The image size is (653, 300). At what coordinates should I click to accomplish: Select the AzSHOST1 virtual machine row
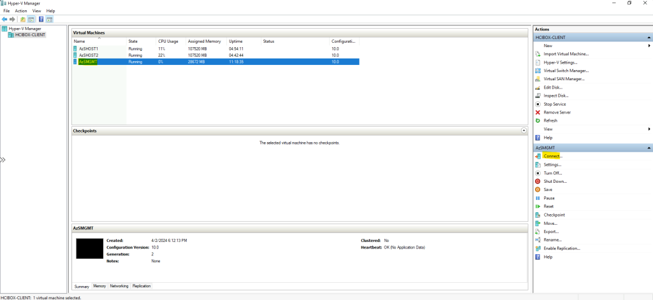(216, 48)
